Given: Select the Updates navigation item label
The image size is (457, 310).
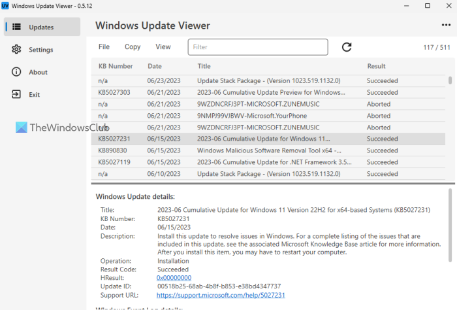Looking at the screenshot, I should 41,27.
